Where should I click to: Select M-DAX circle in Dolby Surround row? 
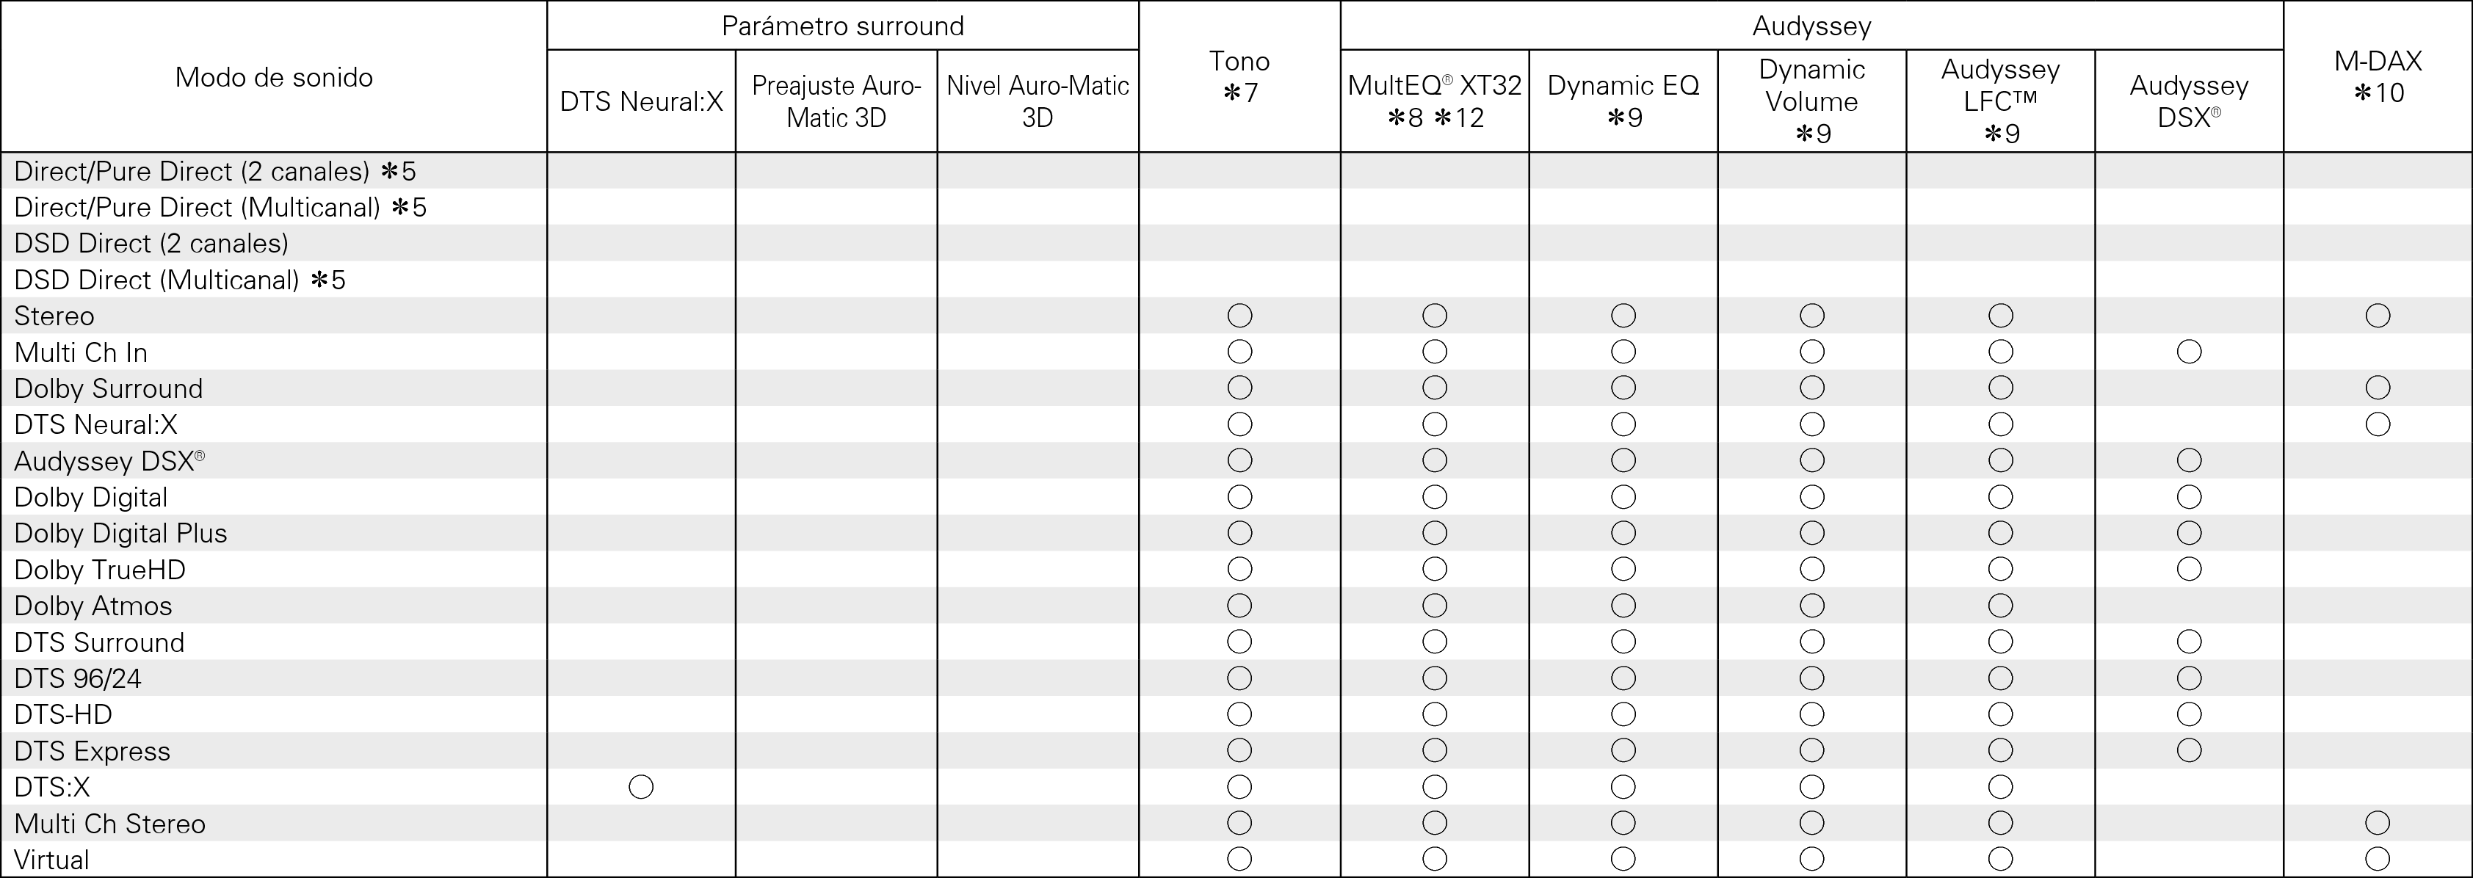tap(2377, 388)
